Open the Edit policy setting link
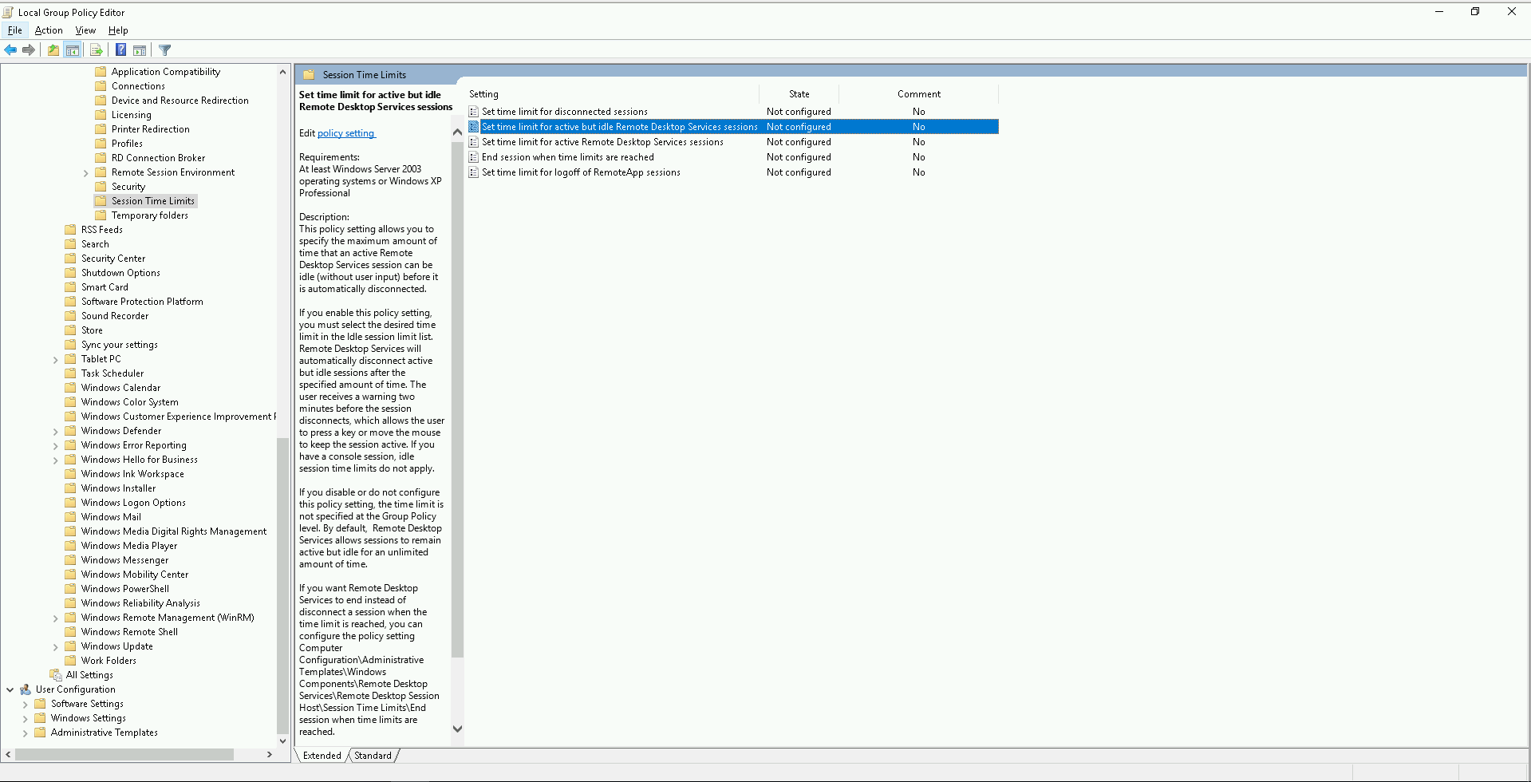1531x782 pixels. [x=346, y=133]
